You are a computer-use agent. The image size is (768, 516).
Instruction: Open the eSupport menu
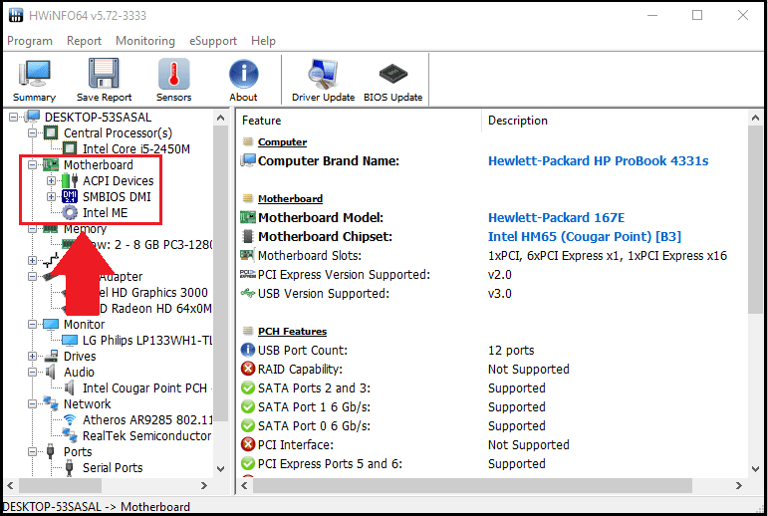[212, 41]
